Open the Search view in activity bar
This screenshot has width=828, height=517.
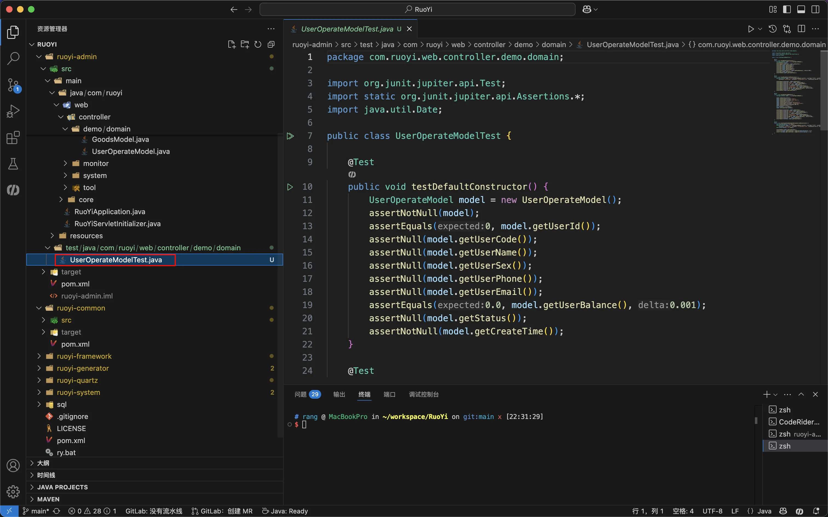point(13,59)
